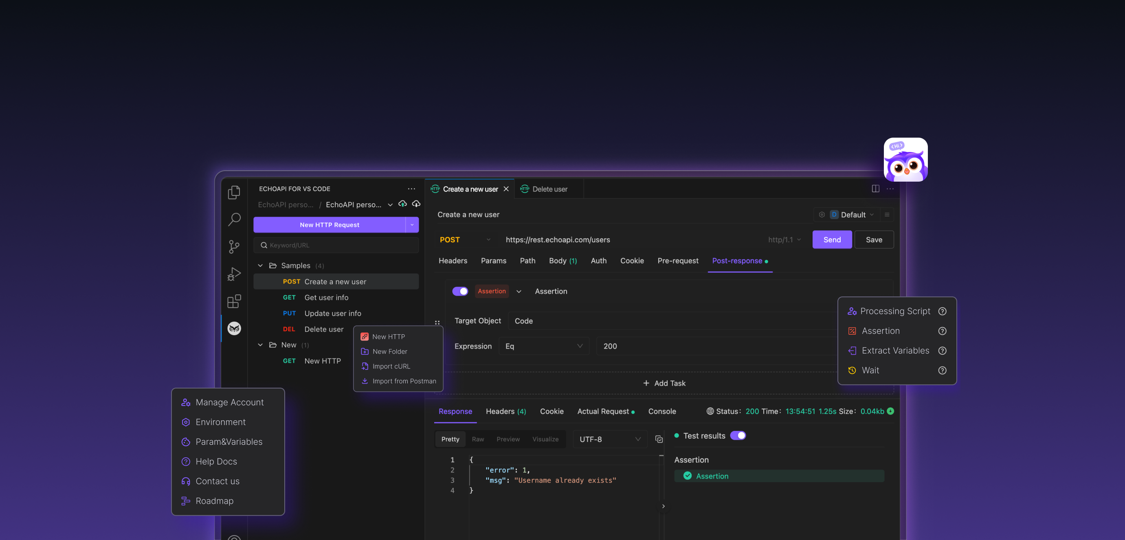Change the POST method dropdown
The width and height of the screenshot is (1125, 540).
[x=465, y=239]
